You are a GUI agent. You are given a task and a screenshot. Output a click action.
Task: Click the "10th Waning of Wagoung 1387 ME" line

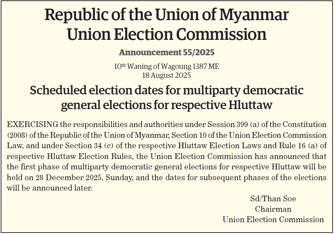pyautogui.click(x=166, y=66)
